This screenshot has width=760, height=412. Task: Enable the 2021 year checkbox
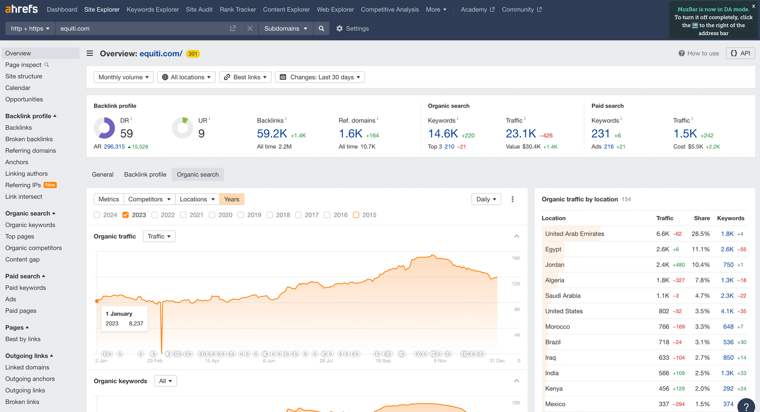[x=183, y=215]
